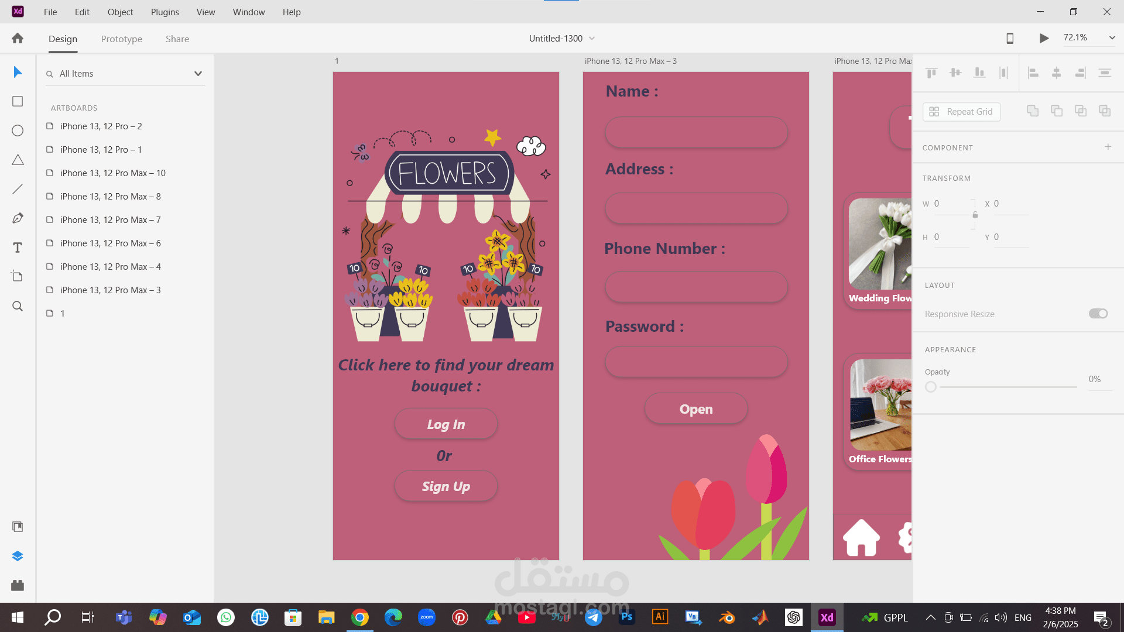Open the File menu
1124x632 pixels.
click(x=50, y=12)
